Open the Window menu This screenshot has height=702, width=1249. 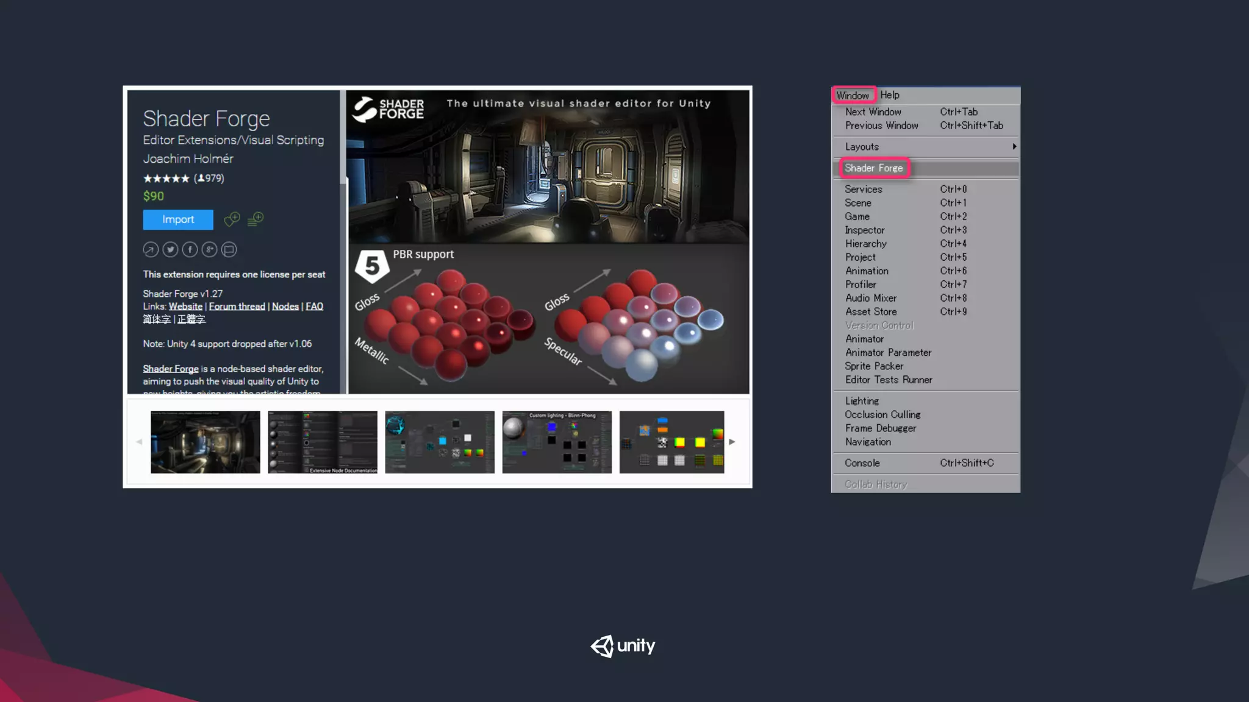point(853,96)
